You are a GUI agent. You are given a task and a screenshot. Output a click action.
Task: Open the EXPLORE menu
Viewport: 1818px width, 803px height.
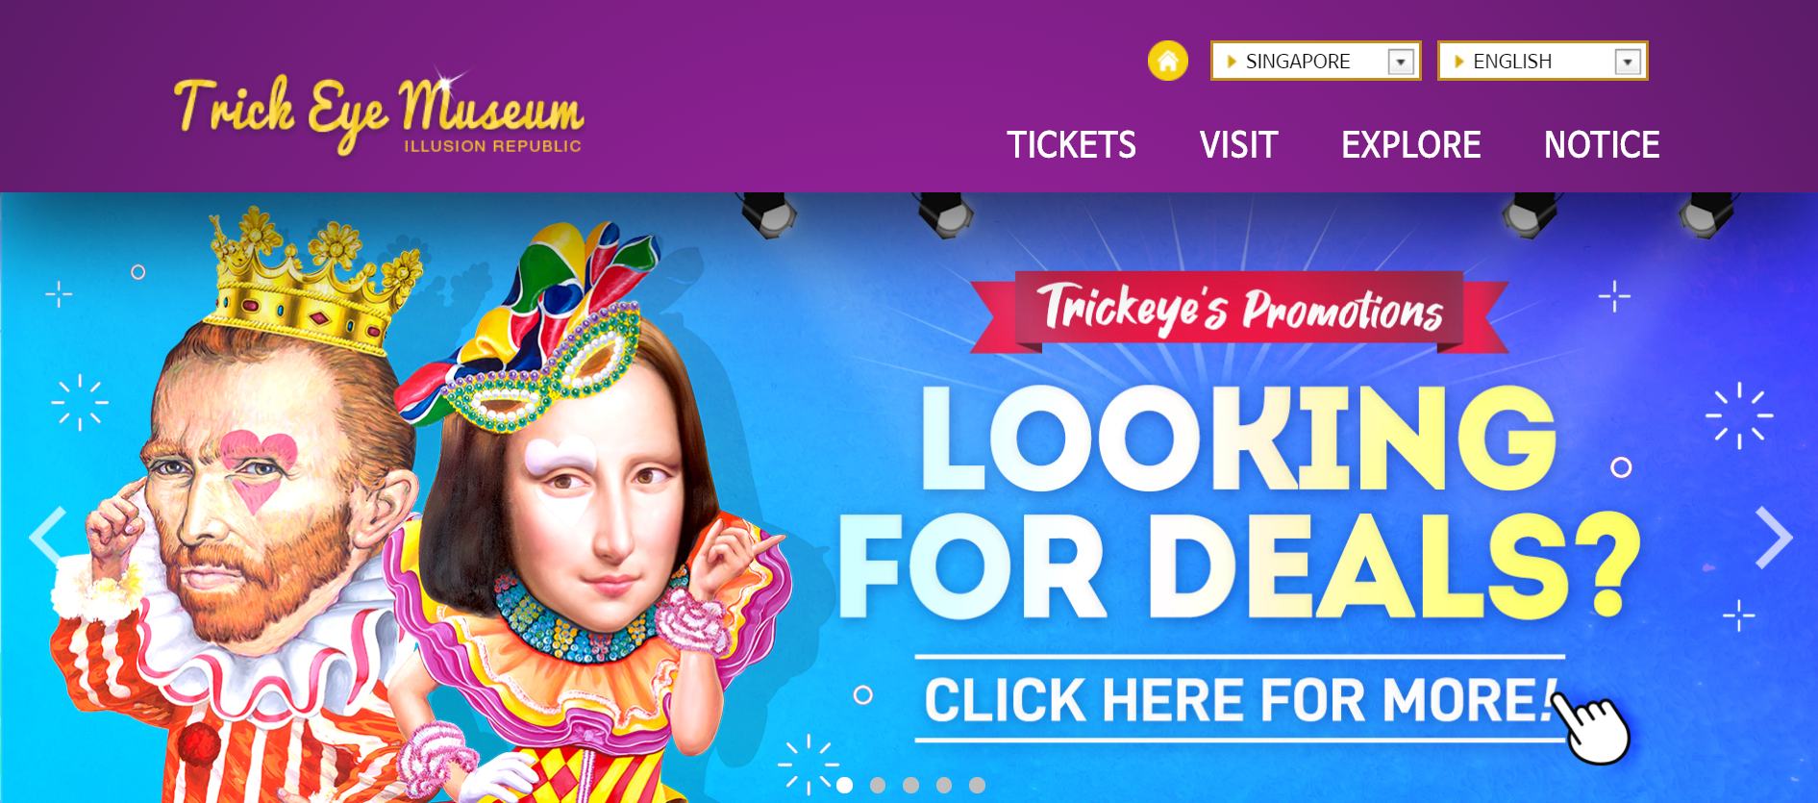(x=1410, y=145)
